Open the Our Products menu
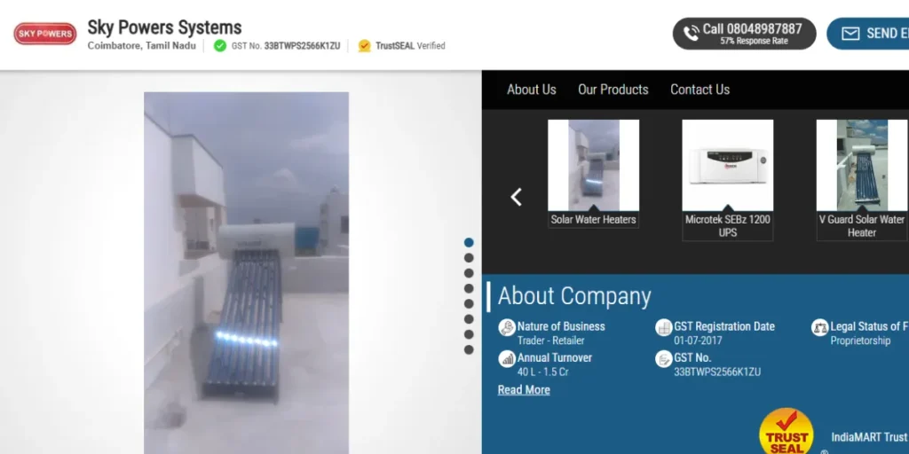The height and width of the screenshot is (454, 909). (613, 90)
